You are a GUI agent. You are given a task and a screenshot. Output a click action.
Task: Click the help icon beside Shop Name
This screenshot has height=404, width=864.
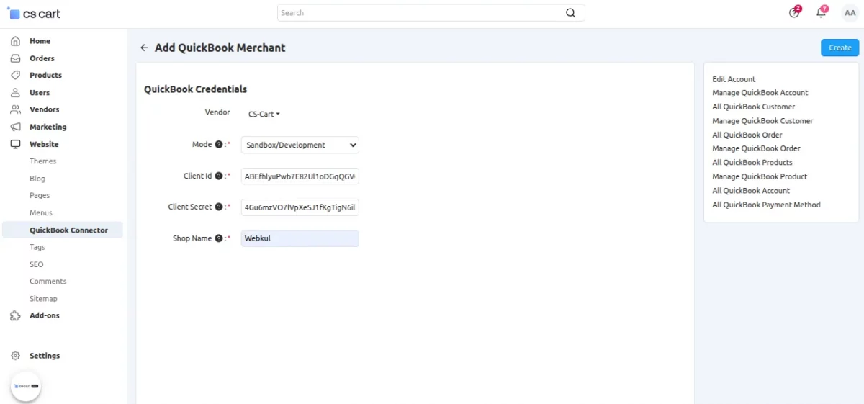[x=218, y=238]
